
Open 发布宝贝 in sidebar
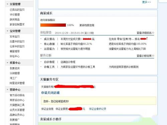pos(15,36)
